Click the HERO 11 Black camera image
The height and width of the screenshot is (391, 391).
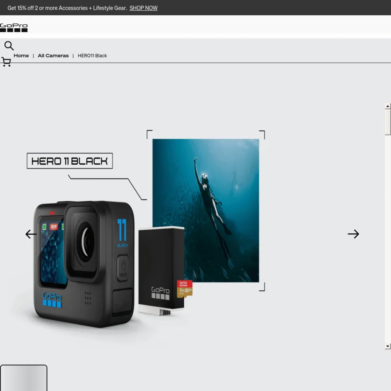84,264
